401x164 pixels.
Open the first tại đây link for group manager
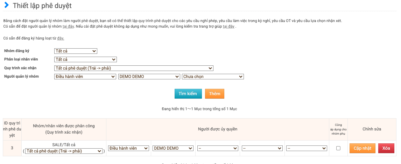pyautogui.click(x=68, y=27)
